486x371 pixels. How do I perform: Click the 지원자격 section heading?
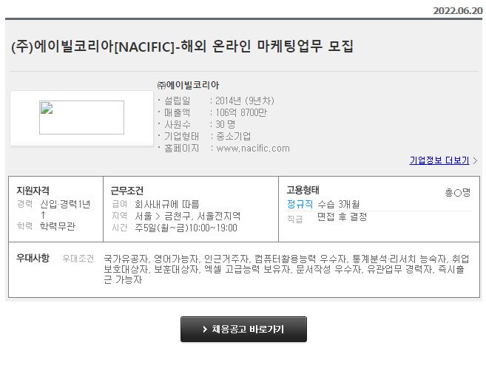pos(33,190)
